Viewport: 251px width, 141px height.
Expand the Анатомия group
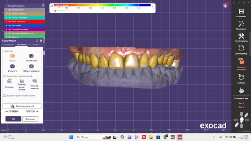point(6,25)
